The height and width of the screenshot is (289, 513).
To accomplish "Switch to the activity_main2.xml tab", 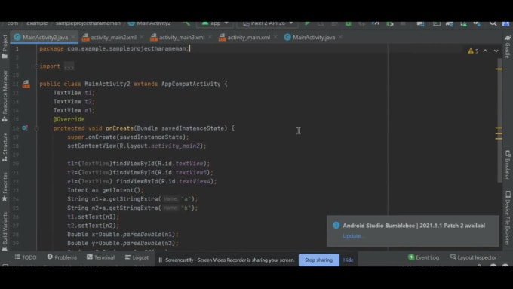I will (x=109, y=38).
